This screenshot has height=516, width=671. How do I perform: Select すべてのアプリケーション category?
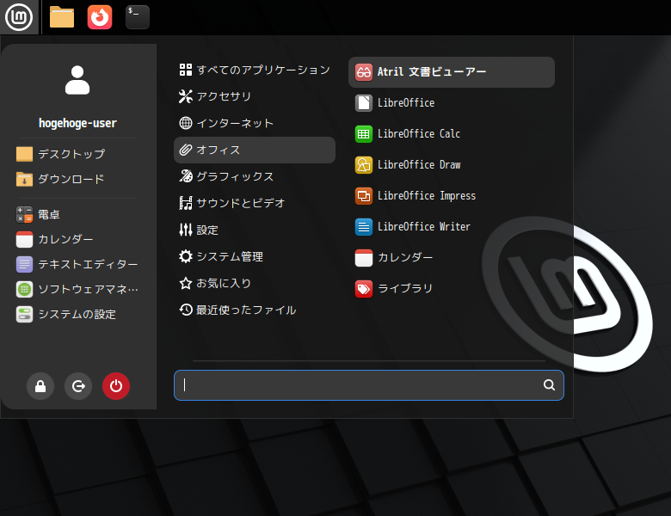coord(255,70)
